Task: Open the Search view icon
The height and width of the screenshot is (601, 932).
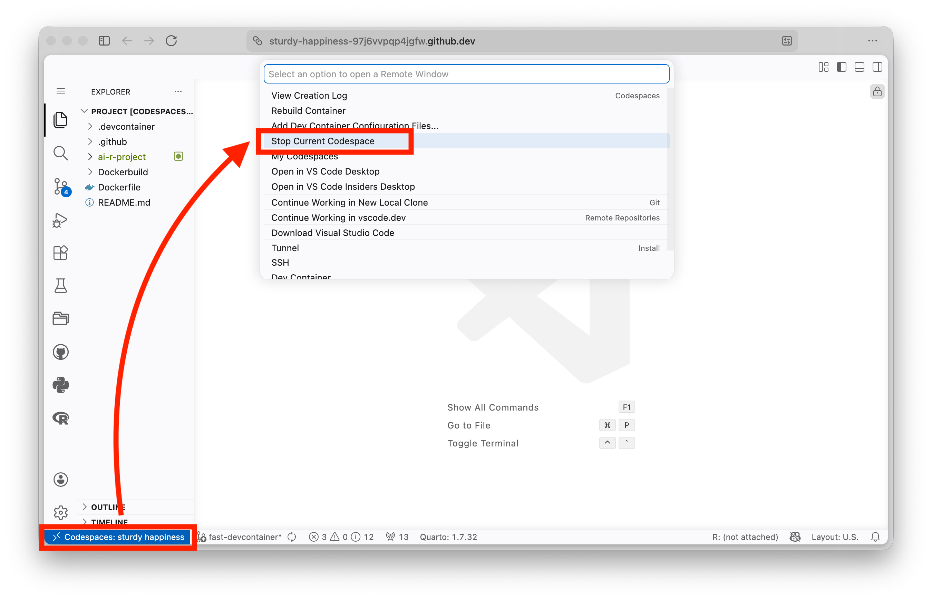Action: pyautogui.click(x=60, y=153)
